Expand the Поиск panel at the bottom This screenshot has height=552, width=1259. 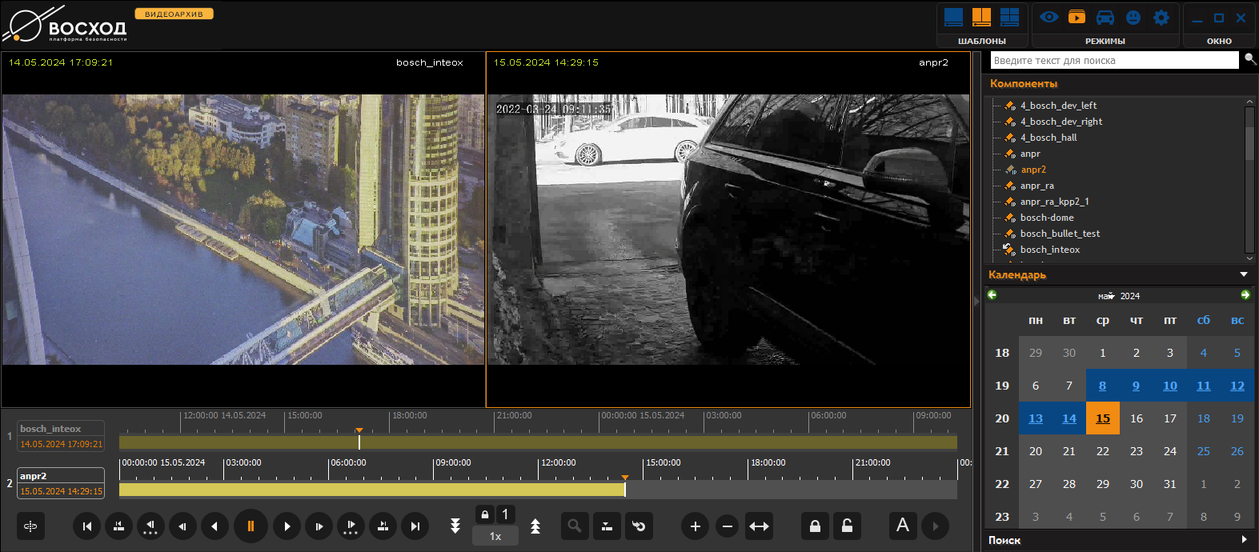click(x=1244, y=540)
